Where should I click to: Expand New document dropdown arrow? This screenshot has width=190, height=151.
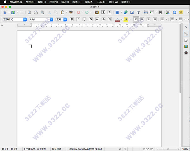pyautogui.click(x=9, y=12)
